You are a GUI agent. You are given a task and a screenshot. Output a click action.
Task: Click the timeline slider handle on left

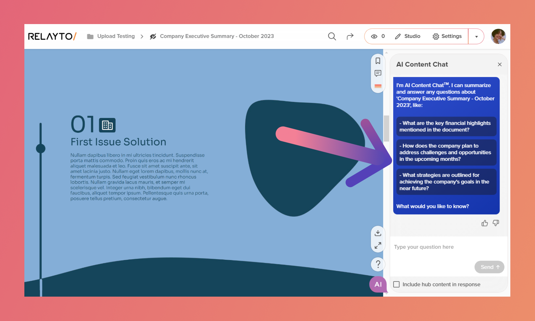[41, 148]
